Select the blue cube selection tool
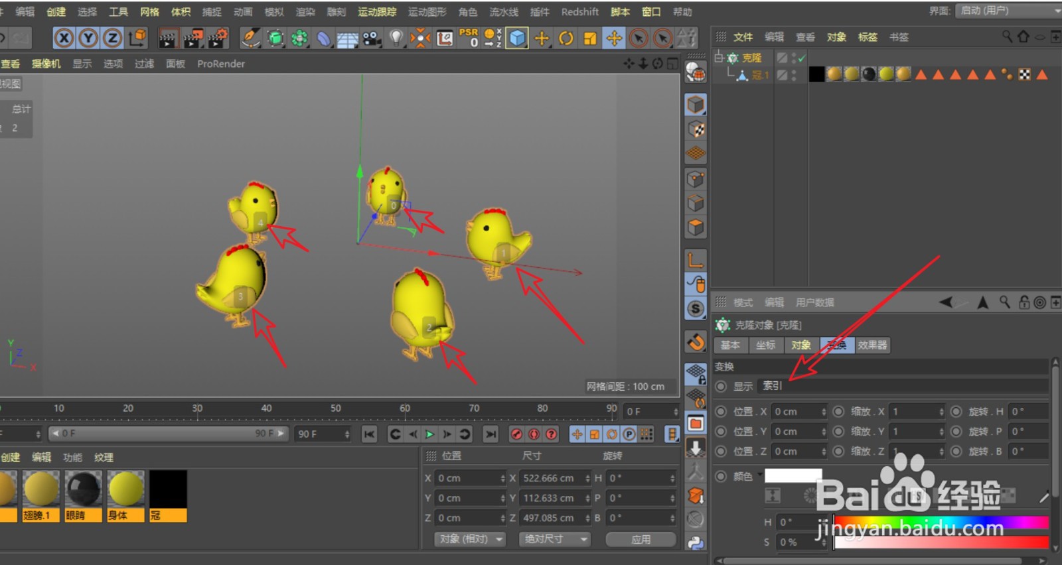 coord(516,38)
